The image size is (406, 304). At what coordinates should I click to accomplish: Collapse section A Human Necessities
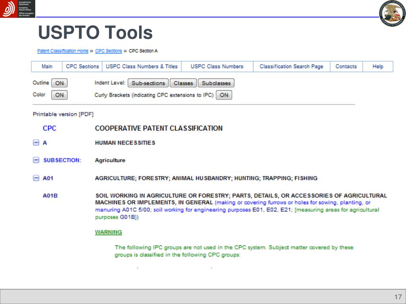coord(36,142)
